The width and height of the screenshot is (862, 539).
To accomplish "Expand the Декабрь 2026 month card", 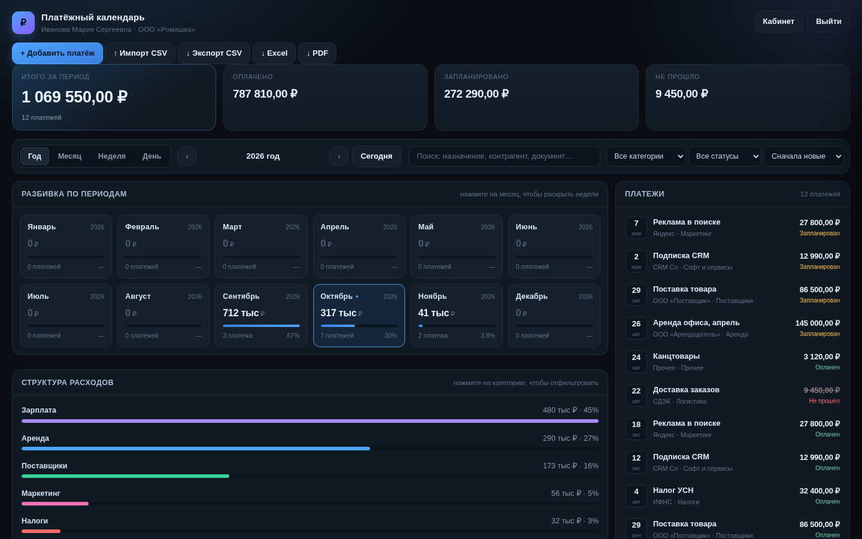I will 554,316.
